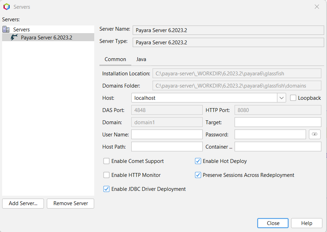Image resolution: width=327 pixels, height=232 pixels.
Task: Expand the Host dropdown arrow
Action: point(282,98)
